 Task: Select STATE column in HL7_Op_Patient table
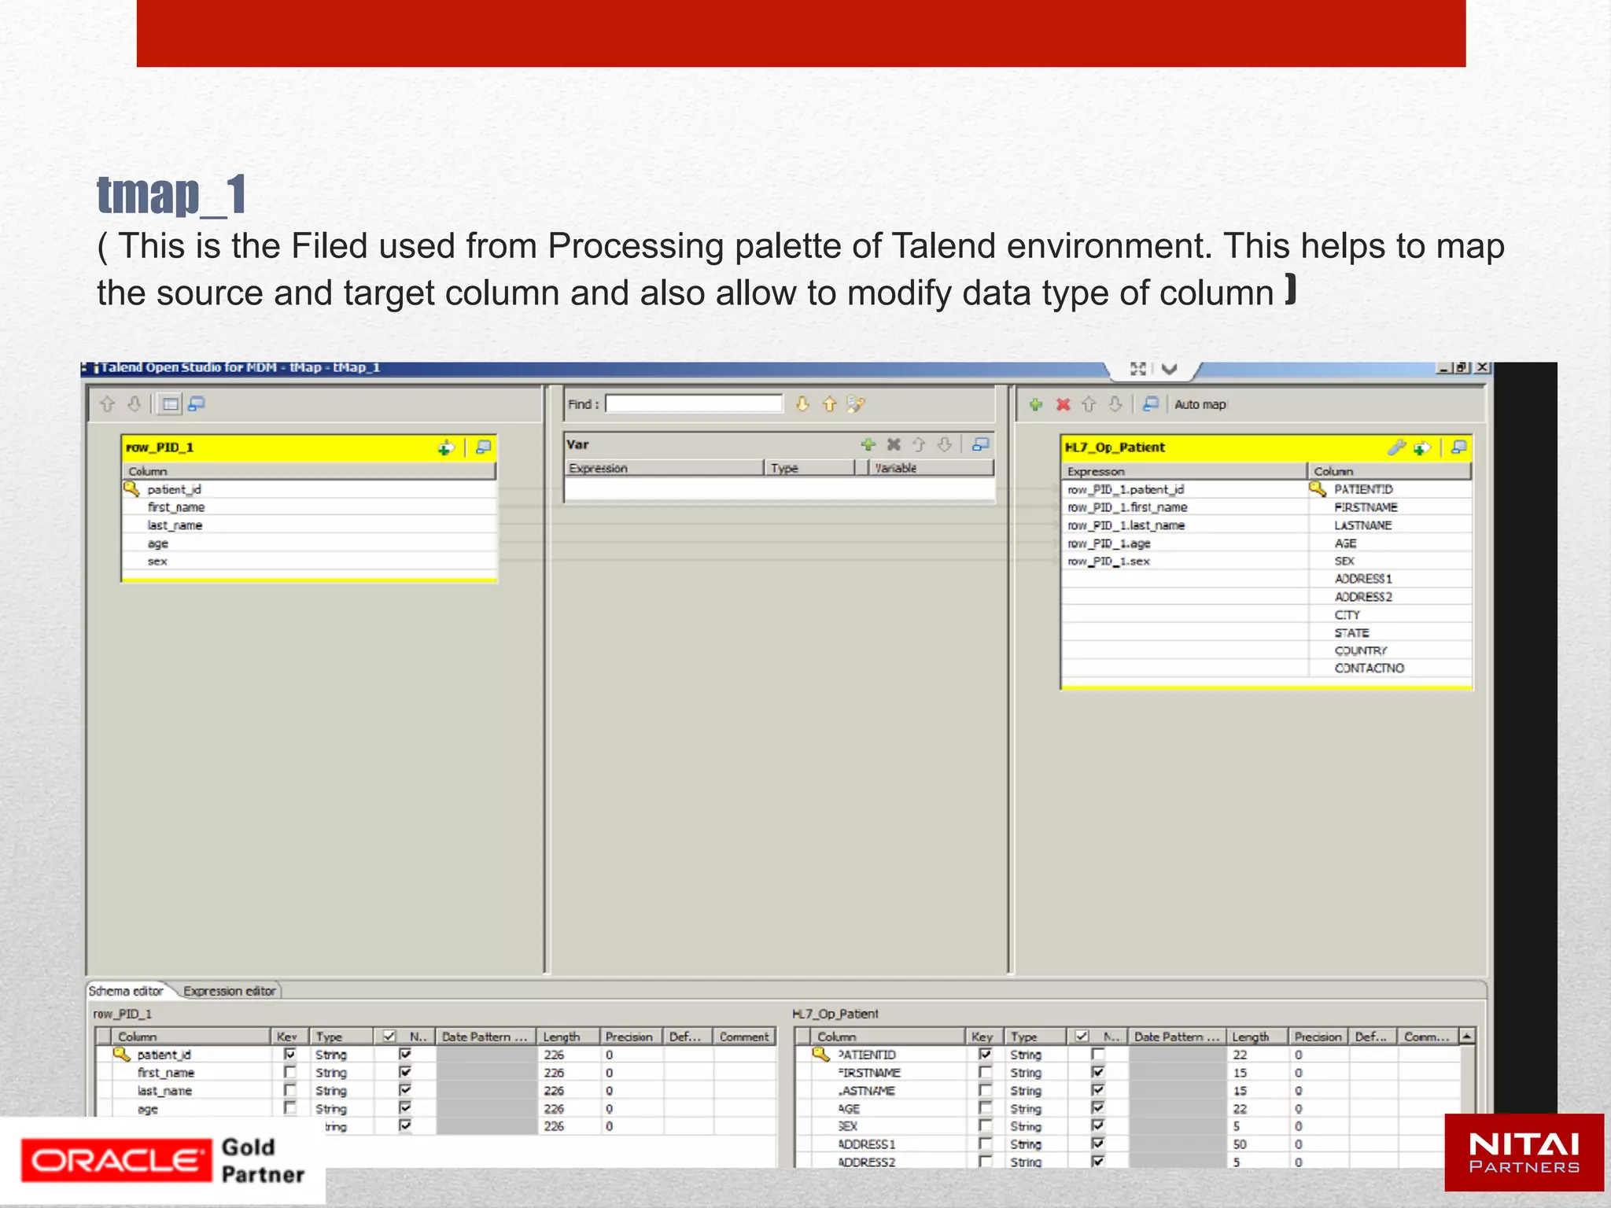(x=1351, y=633)
